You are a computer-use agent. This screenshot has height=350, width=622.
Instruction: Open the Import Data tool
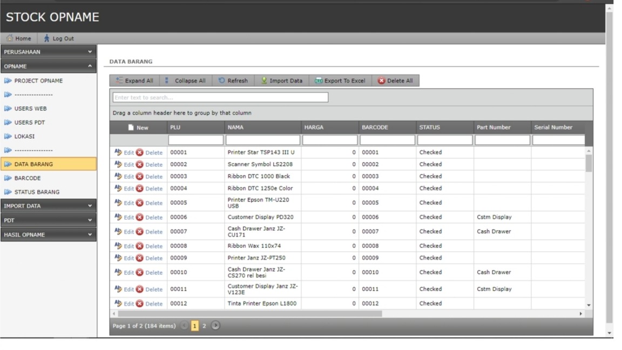pyautogui.click(x=281, y=80)
